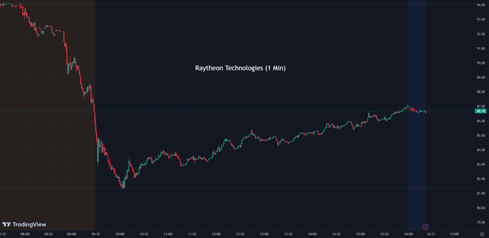Click the 14:00 time axis label
This screenshot has width=489, height=238.
312,234
